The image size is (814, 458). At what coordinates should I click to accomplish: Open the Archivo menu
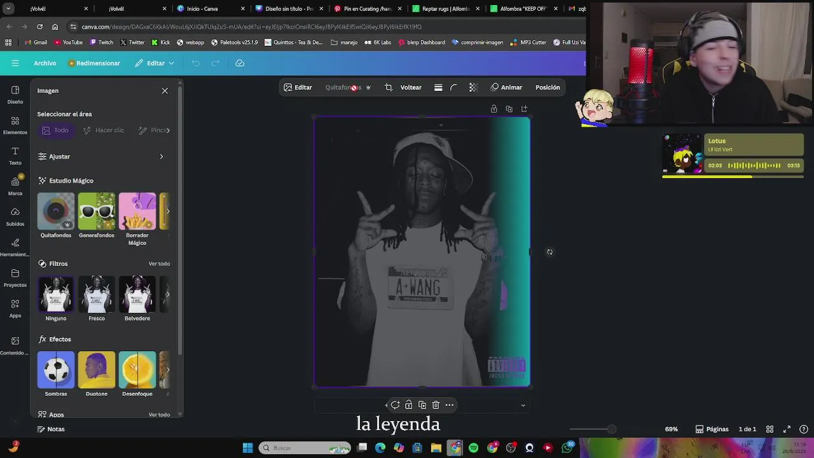45,63
